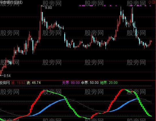Click the white 股旁网 indicator name label
This screenshot has width=156, height=121.
(5, 83)
